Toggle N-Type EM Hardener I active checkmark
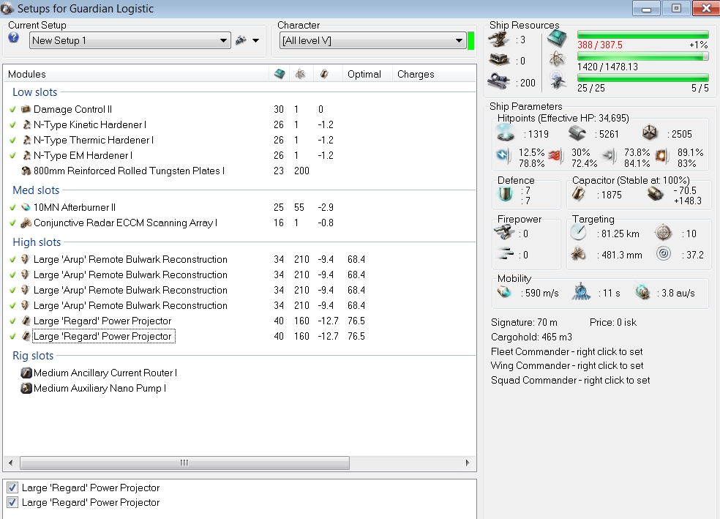The width and height of the screenshot is (720, 519). (x=13, y=155)
